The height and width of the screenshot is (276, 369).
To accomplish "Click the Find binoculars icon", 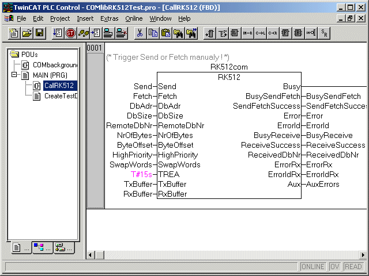I will click(178, 33).
